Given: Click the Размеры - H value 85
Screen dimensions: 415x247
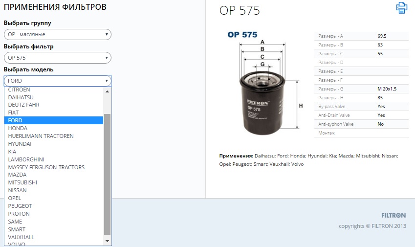Looking at the screenshot, I should 380,98.
